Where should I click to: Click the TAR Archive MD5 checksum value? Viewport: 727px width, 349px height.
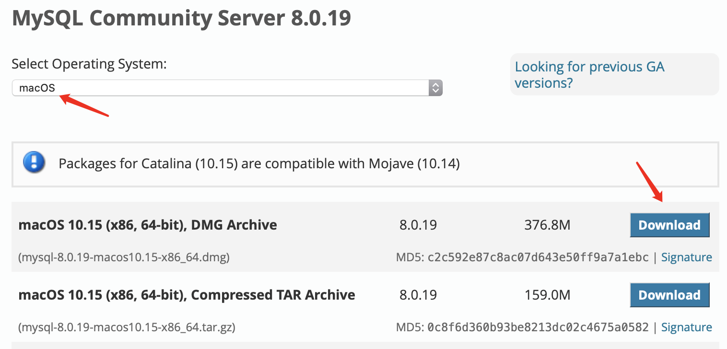click(538, 327)
